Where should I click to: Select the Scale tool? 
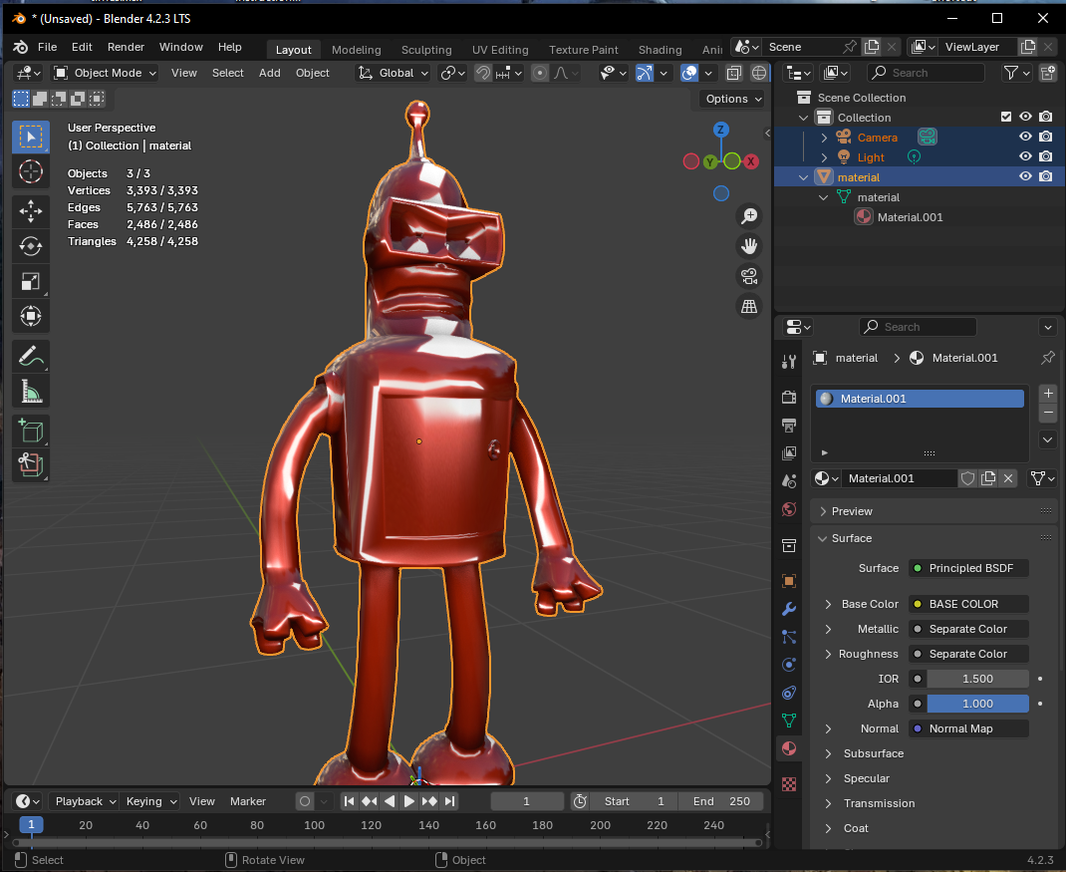click(x=31, y=281)
